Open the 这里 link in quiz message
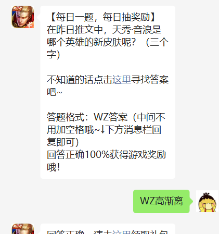Viewport: 219px width, 234px height. click(x=122, y=80)
